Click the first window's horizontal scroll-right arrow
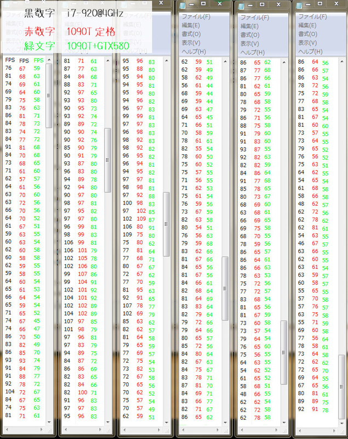 tap(42, 429)
